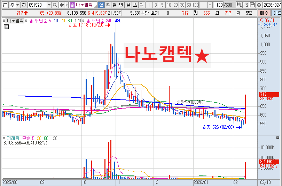The width and height of the screenshot is (282, 186).
Task: Select the 120 interval button
Action: tap(196, 5)
